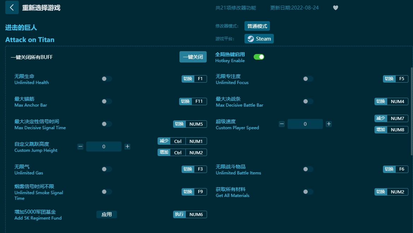Click the F3 hotkey for Unlimited Gas
Image resolution: width=413 pixels, height=233 pixels.
(x=194, y=169)
